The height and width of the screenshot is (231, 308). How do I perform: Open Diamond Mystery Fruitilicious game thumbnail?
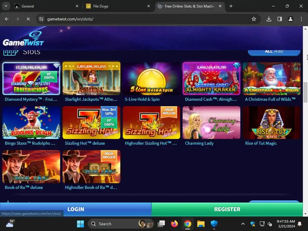click(31, 79)
